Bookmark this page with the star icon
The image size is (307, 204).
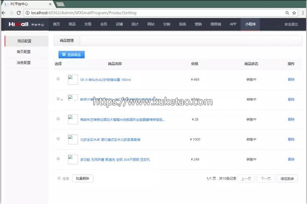click(294, 13)
